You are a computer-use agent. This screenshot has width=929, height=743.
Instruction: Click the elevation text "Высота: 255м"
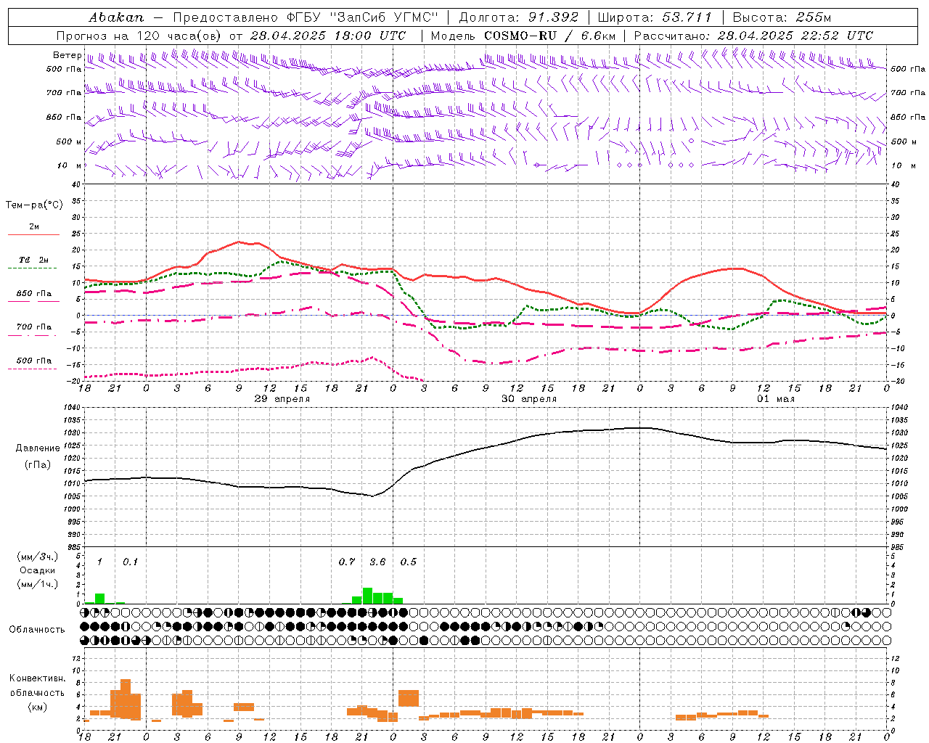(782, 17)
